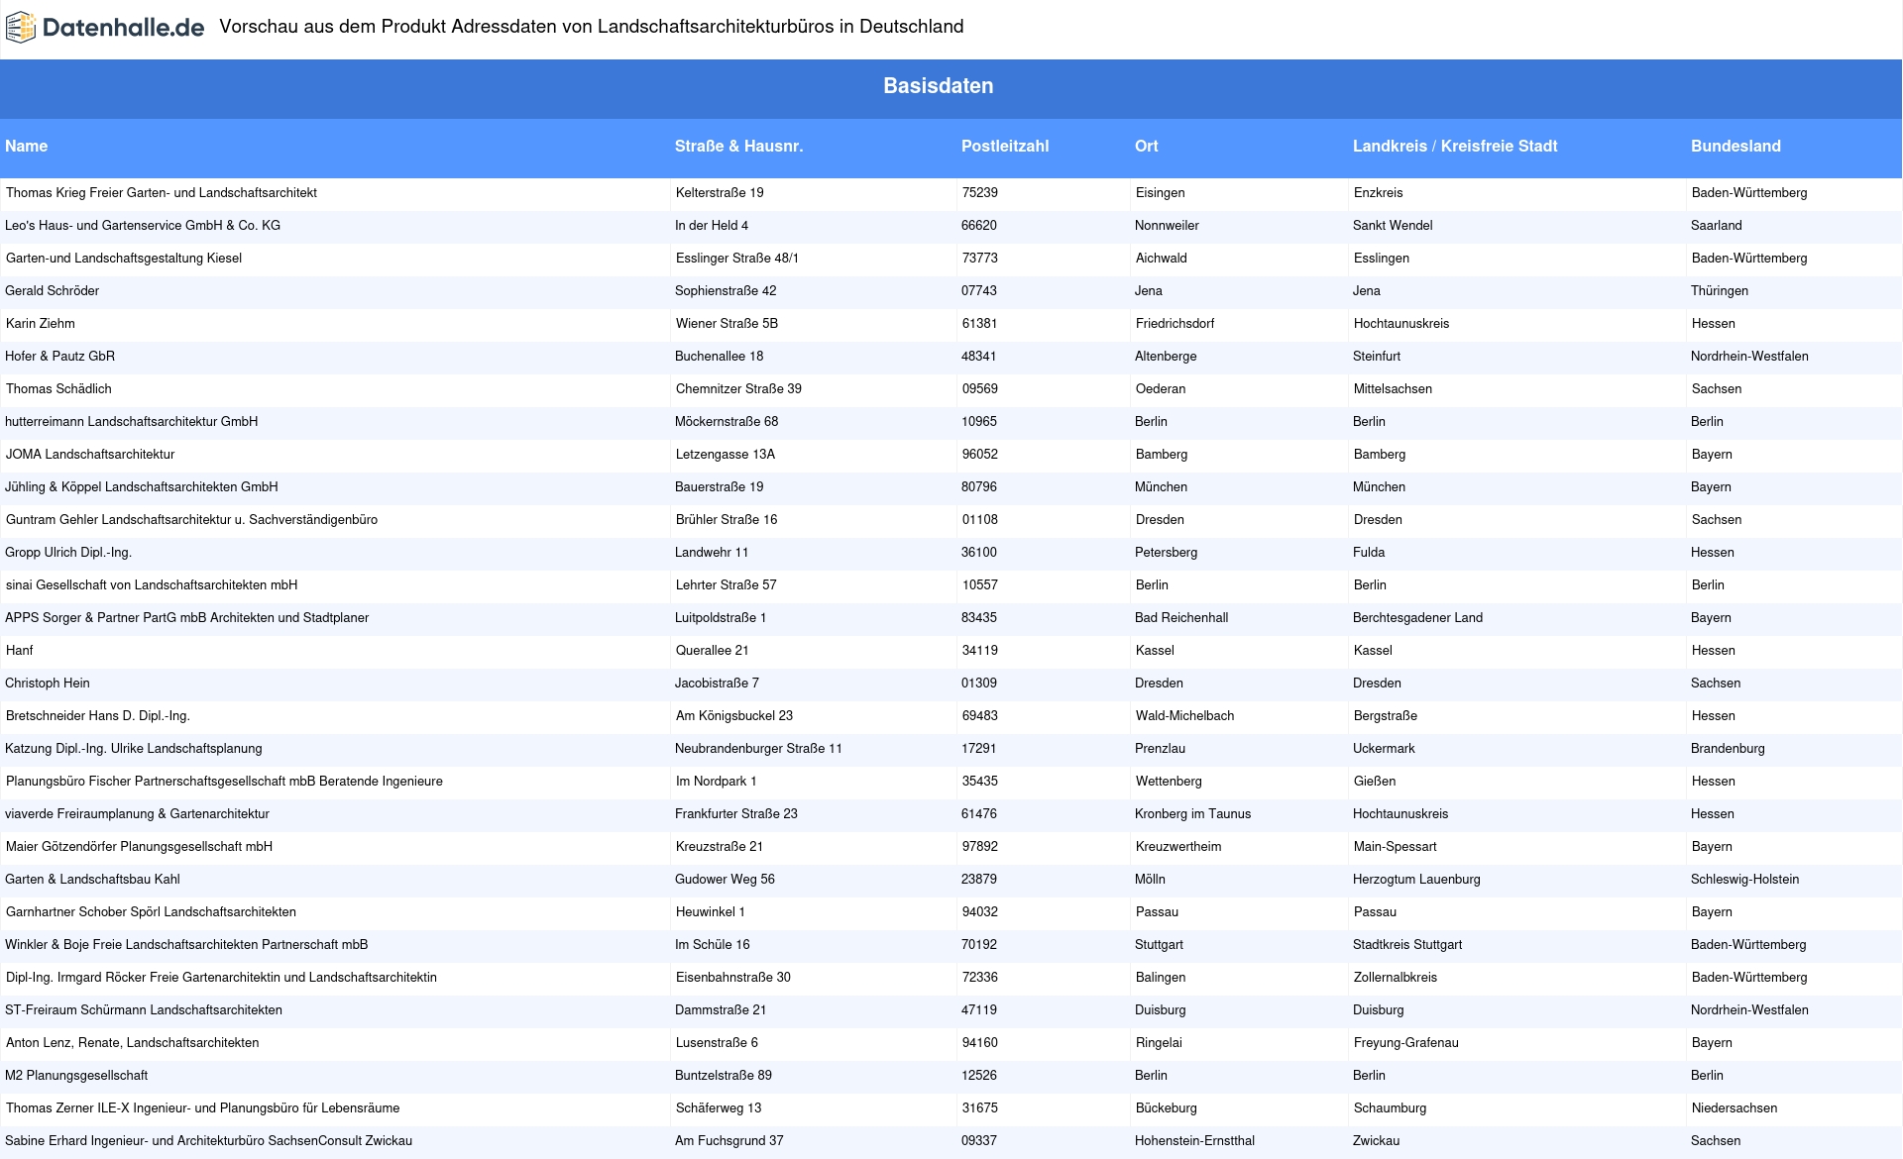Click the Landkreis / Kreisfreie Stadt column header
The height and width of the screenshot is (1159, 1903).
1455,146
